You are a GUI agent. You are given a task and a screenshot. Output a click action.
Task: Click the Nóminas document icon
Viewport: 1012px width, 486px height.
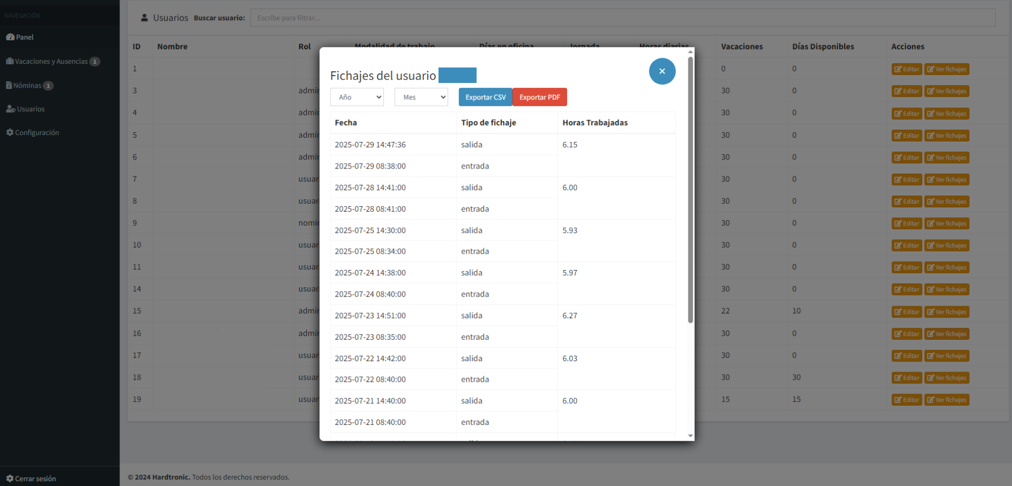(x=9, y=85)
